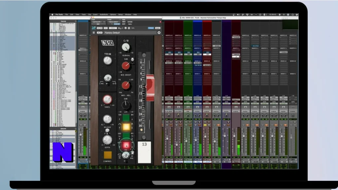Open the blue Library button
The width and height of the screenshot is (338, 190).
click(x=151, y=28)
